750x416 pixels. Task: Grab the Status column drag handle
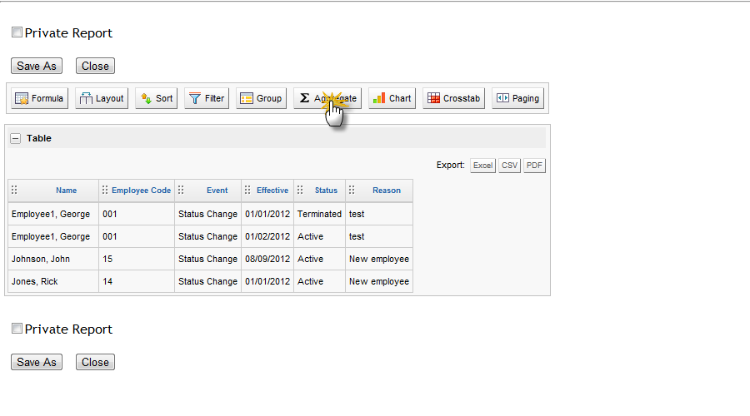[300, 190]
